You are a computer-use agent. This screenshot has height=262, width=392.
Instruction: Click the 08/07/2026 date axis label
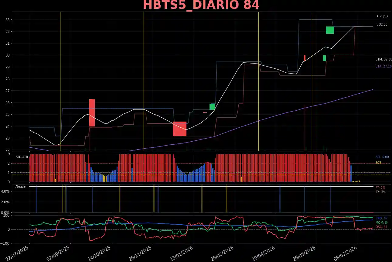pos(346,253)
